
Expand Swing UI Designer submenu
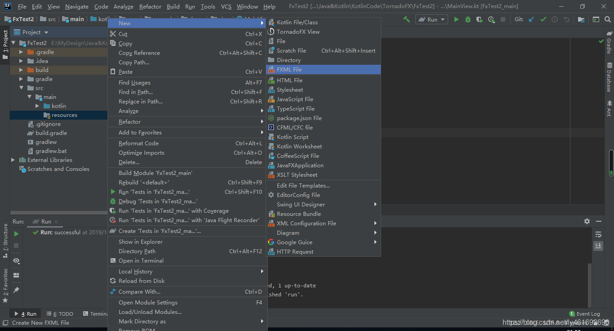tap(323, 204)
